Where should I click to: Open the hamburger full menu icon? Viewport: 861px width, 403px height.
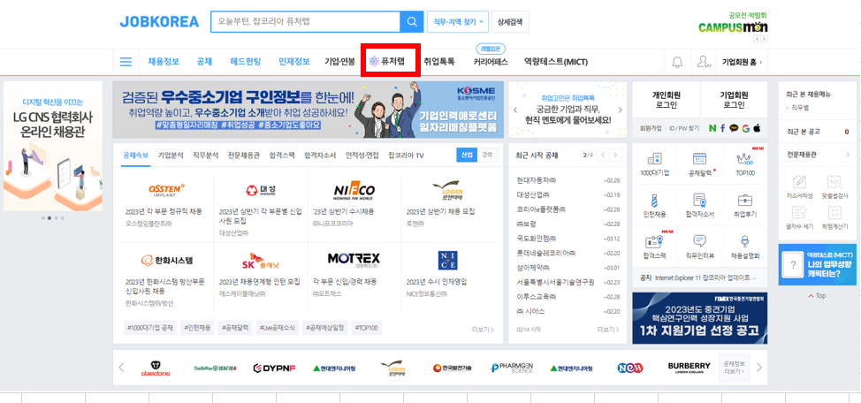pyautogui.click(x=126, y=62)
